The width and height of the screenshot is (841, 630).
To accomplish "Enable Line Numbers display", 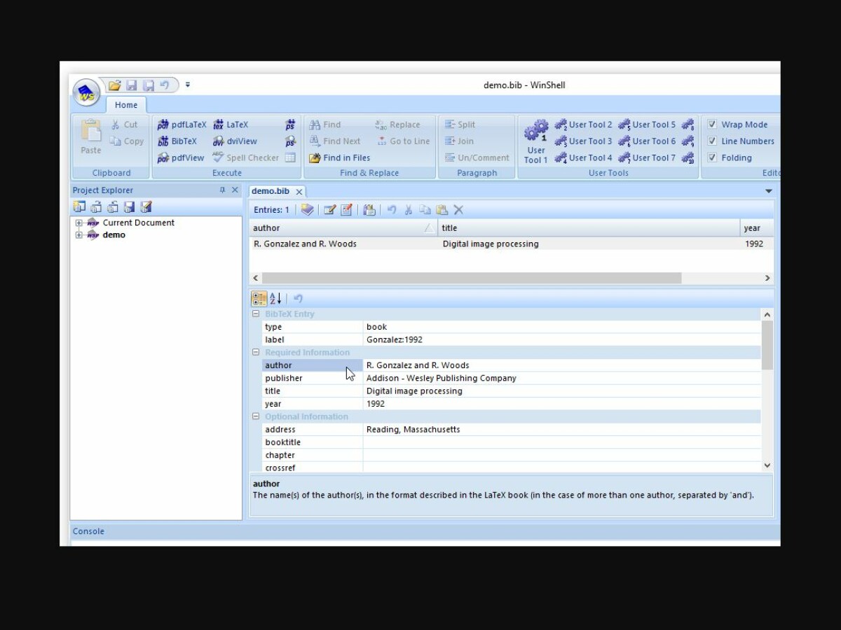I will (x=713, y=141).
